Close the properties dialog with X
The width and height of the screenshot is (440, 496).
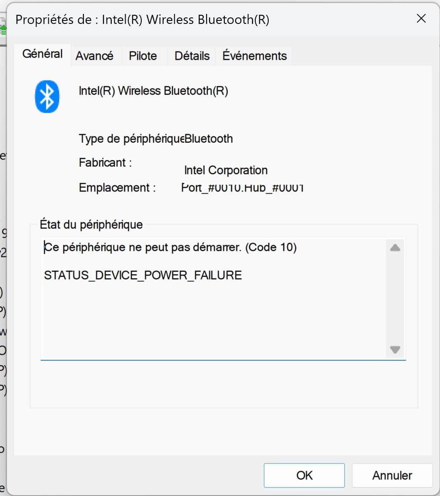coord(421,19)
